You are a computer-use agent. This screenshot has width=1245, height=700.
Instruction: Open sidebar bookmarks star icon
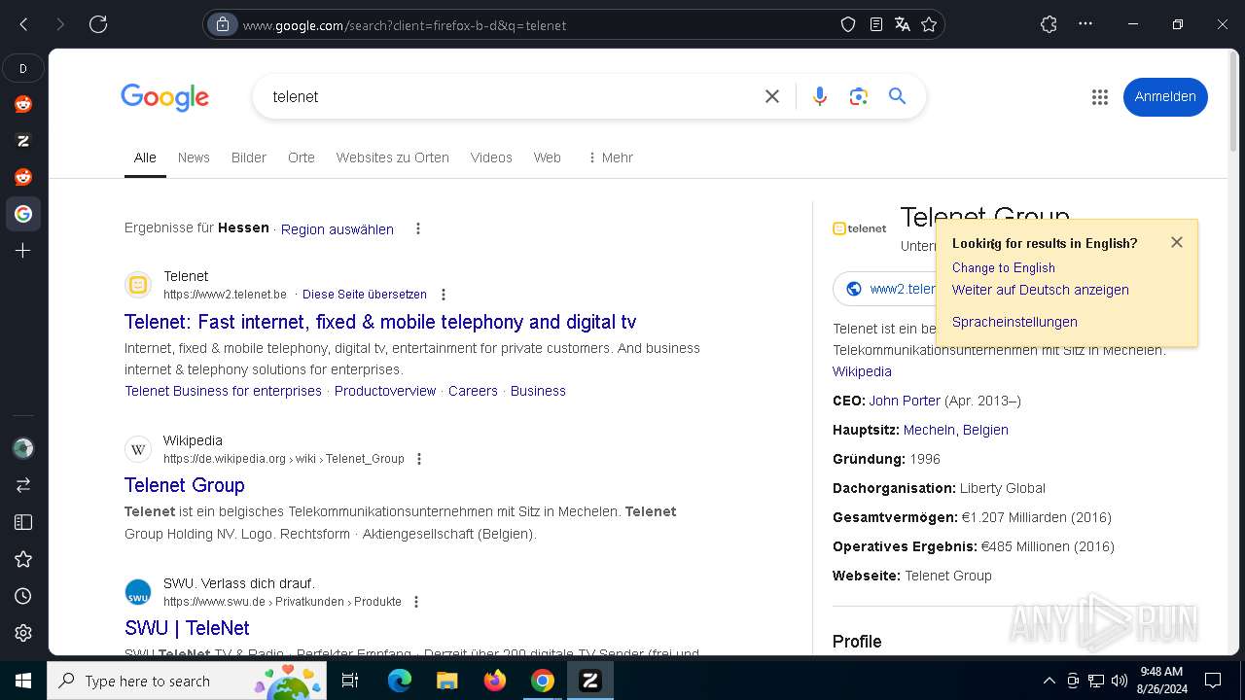[23, 559]
